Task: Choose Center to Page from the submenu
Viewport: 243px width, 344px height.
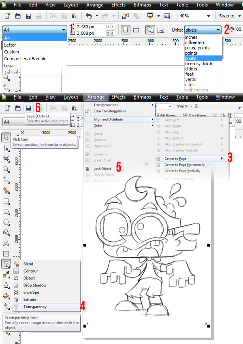Action: pos(191,159)
